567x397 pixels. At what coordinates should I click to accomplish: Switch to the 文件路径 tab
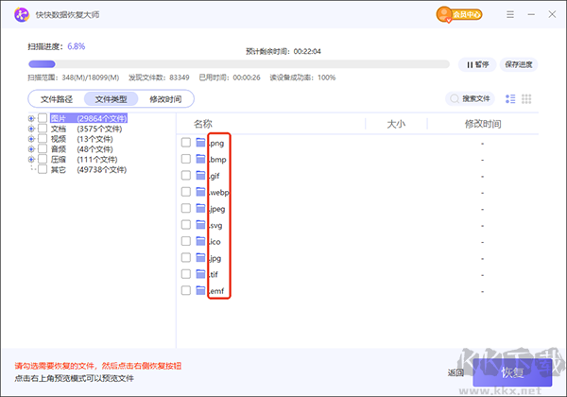(56, 98)
